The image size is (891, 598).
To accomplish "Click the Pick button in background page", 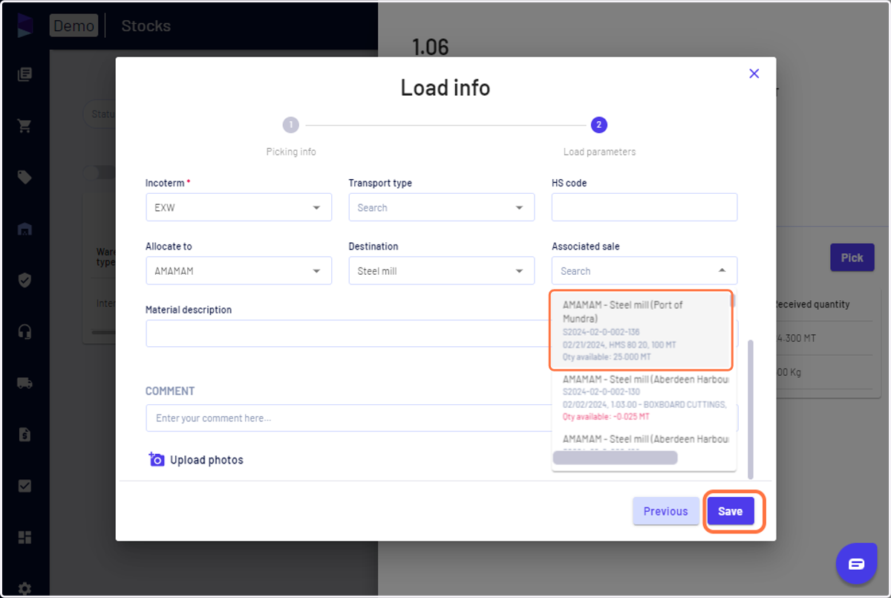I will (852, 258).
